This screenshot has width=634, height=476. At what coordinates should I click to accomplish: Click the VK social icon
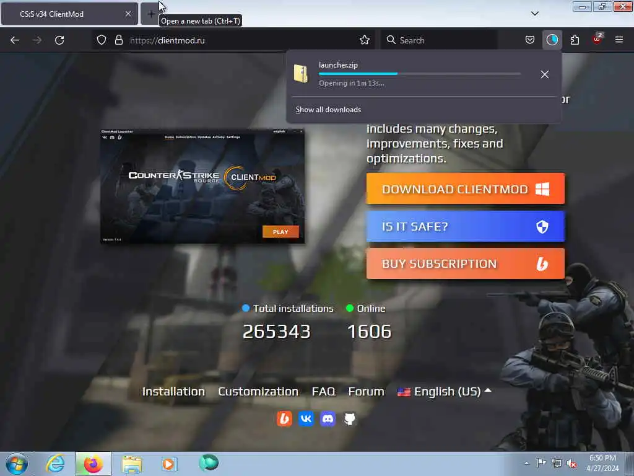coord(306,418)
